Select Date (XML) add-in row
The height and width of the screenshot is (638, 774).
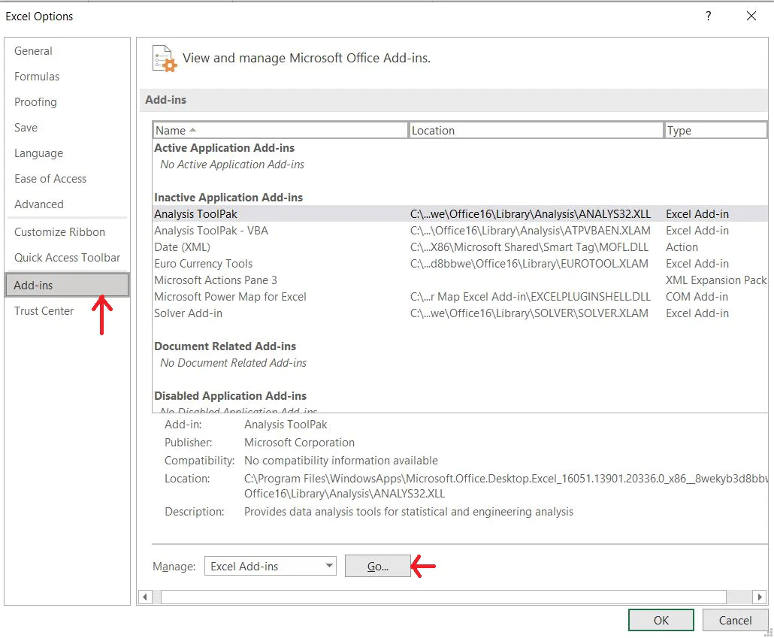click(x=460, y=247)
